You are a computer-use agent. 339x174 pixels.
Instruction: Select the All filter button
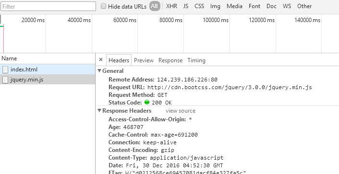[x=154, y=6]
